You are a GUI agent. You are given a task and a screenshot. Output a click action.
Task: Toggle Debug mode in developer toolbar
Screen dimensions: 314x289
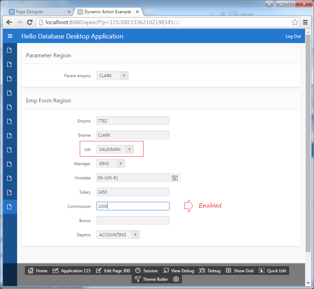click(210, 270)
